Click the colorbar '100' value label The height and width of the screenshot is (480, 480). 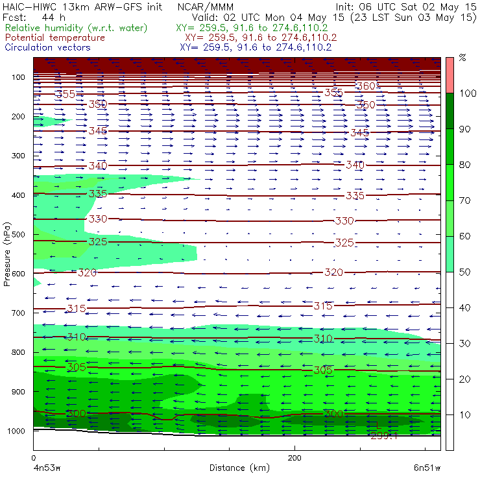pyautogui.click(x=468, y=93)
